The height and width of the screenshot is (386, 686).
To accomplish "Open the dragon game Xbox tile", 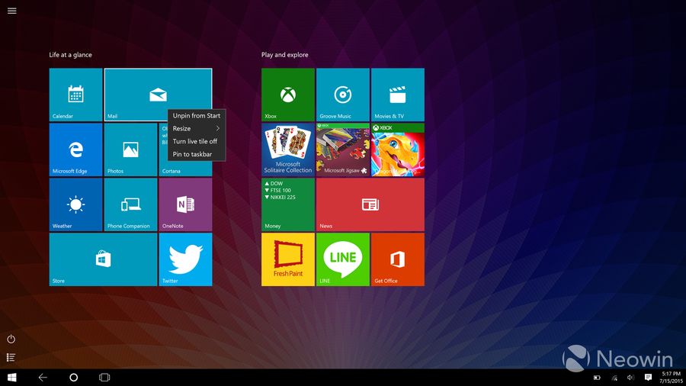I will pos(398,150).
